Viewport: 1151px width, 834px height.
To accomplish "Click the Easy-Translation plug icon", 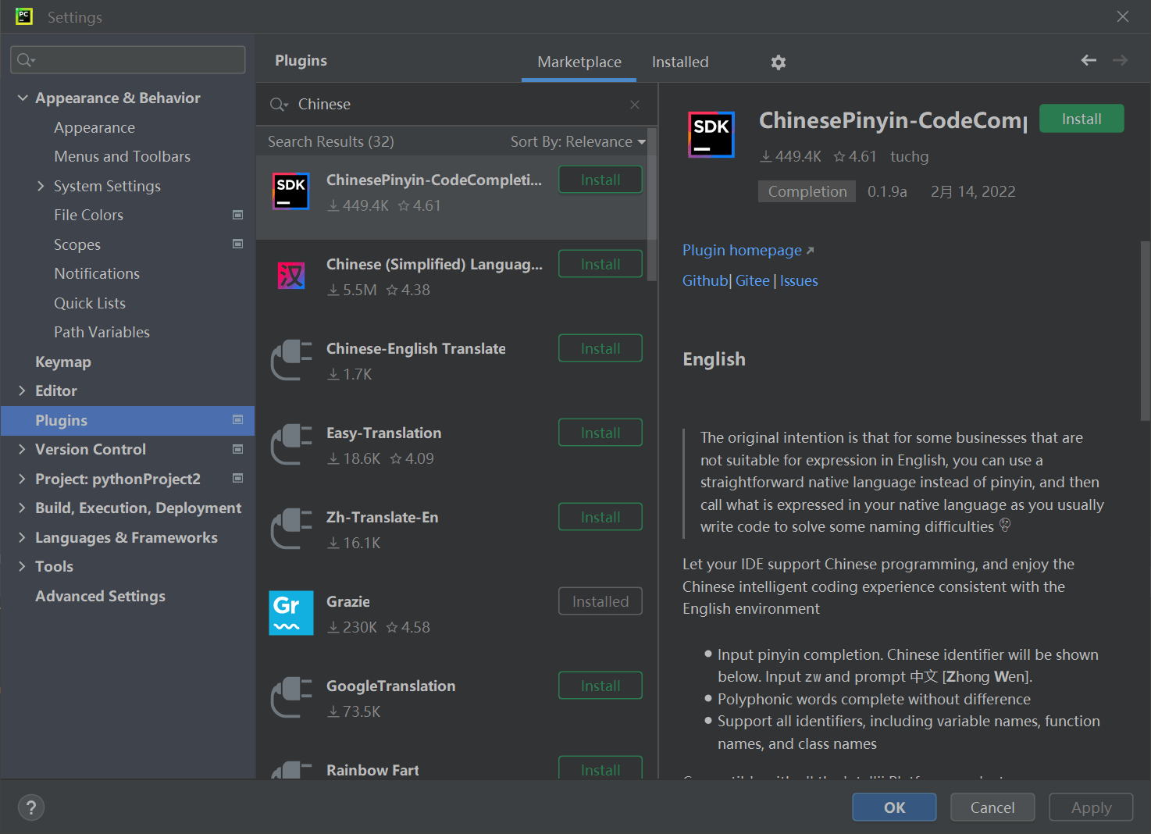I will (291, 444).
